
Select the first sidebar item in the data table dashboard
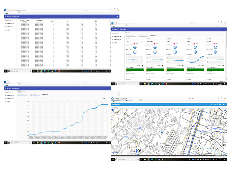[8, 20]
